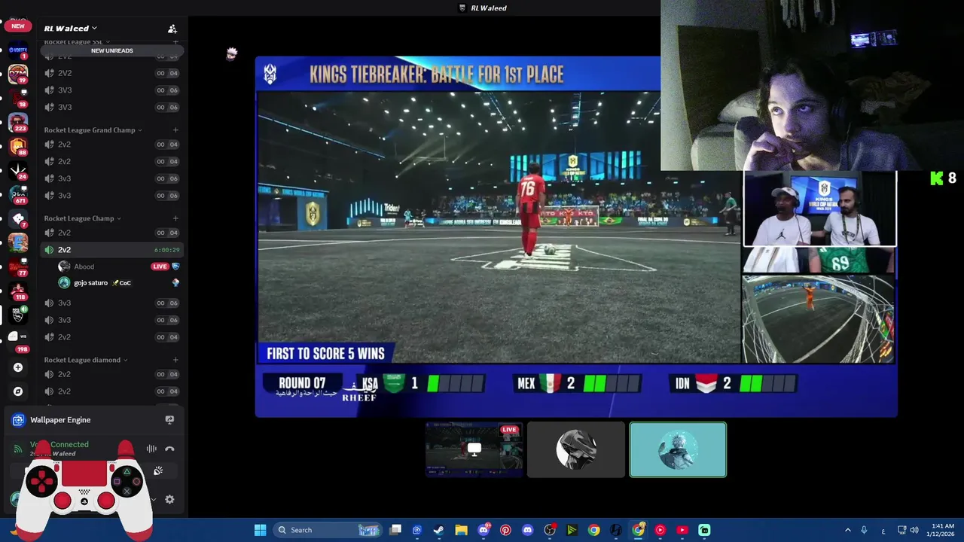Screen dimensions: 964x542
Task: Add a channel to Rocket League diamond
Action: coord(175,360)
